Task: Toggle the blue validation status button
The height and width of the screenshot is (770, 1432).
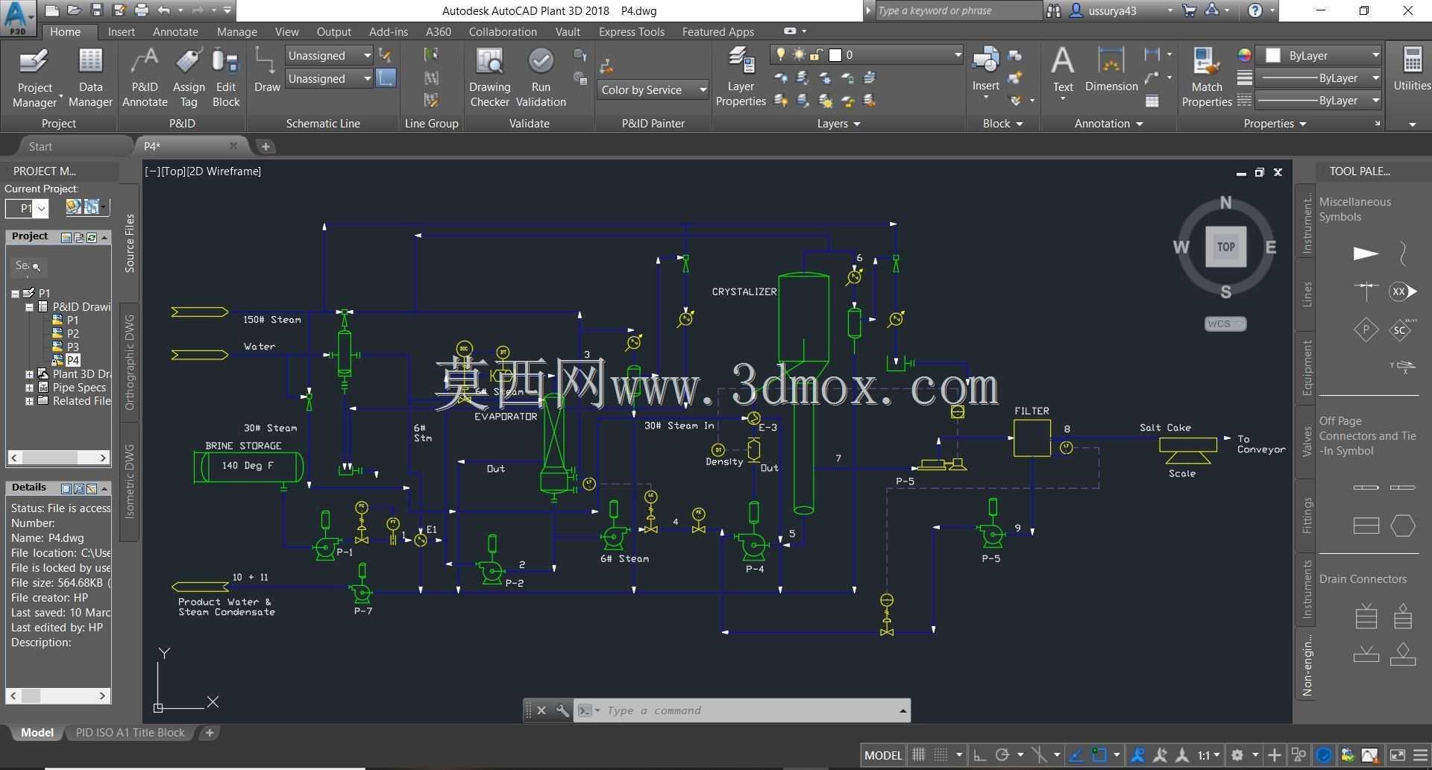Action: click(1324, 755)
